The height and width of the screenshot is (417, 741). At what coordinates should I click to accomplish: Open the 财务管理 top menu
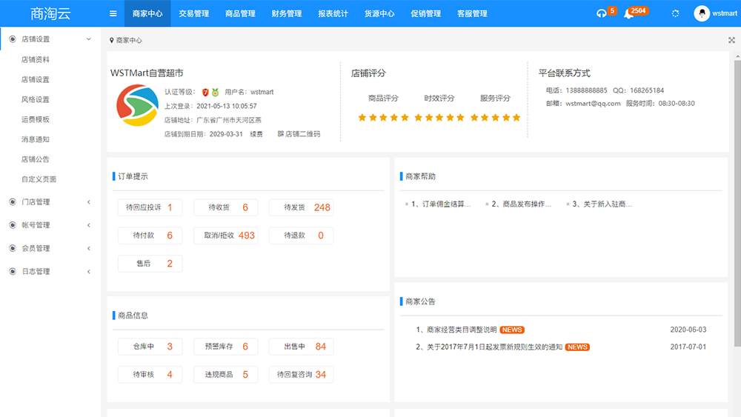coord(286,13)
